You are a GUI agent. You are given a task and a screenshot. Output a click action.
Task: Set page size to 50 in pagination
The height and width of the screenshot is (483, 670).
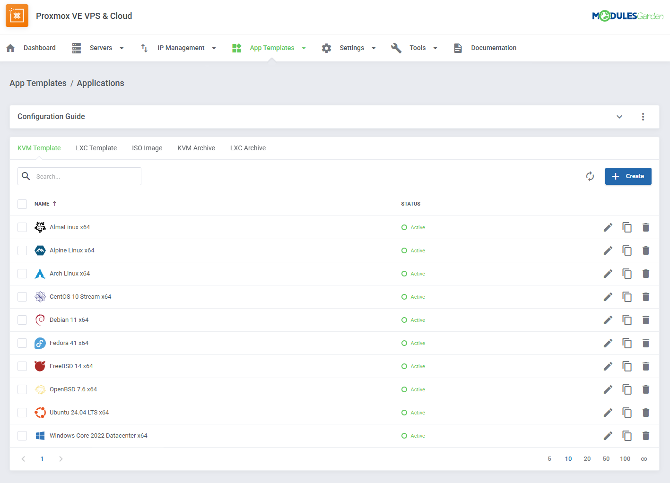point(606,458)
